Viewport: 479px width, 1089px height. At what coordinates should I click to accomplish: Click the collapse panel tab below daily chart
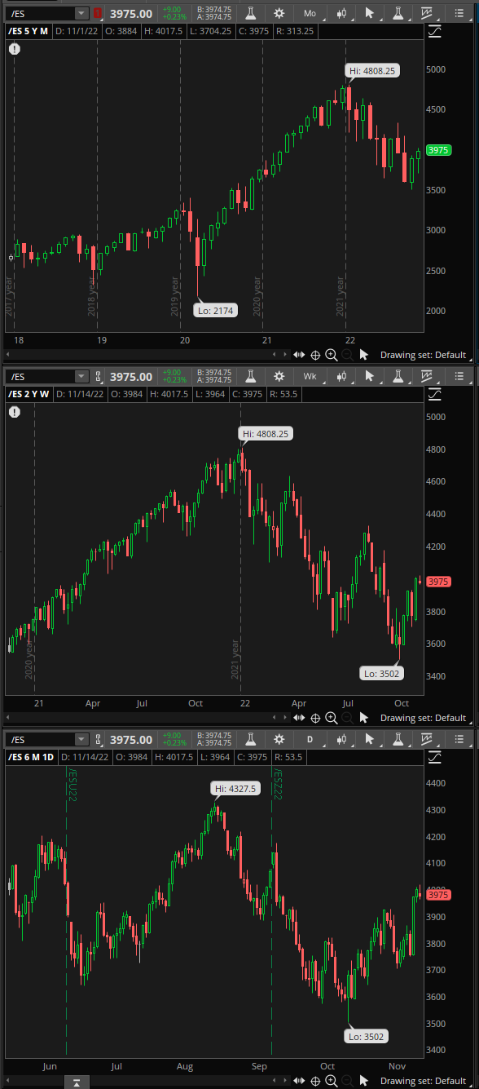click(75, 1082)
